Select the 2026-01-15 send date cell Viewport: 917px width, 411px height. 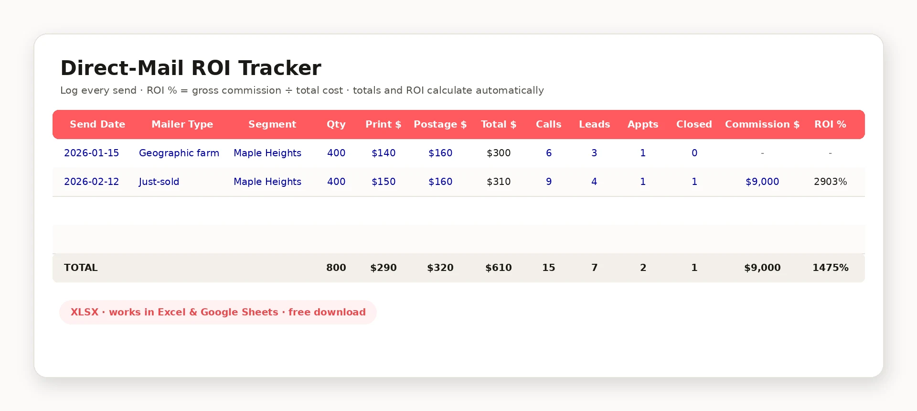tap(92, 153)
